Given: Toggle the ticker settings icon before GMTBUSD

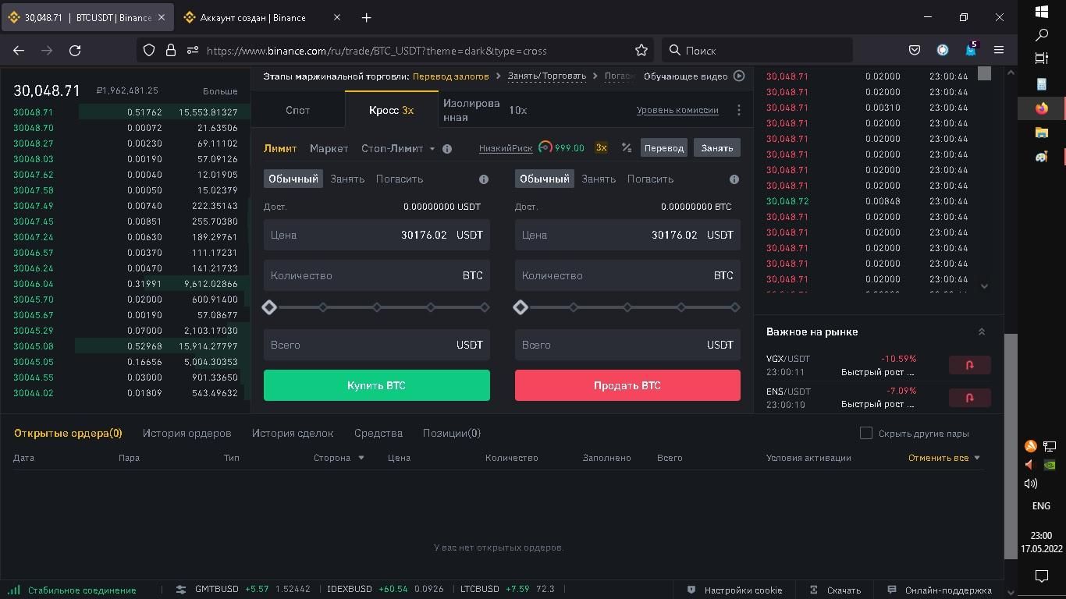Looking at the screenshot, I should [181, 590].
